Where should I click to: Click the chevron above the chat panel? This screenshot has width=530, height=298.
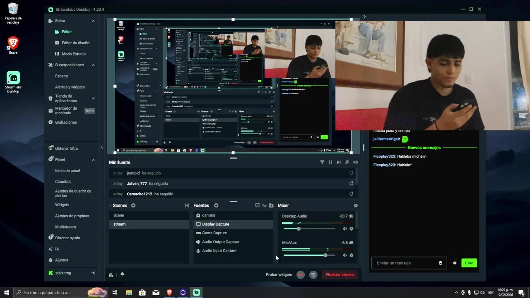pos(364,17)
